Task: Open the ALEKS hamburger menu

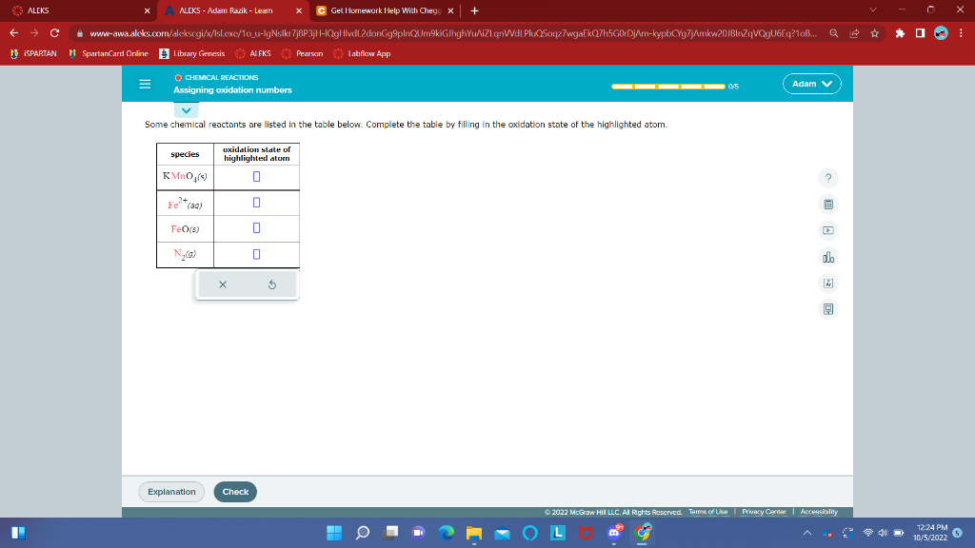Action: [145, 84]
